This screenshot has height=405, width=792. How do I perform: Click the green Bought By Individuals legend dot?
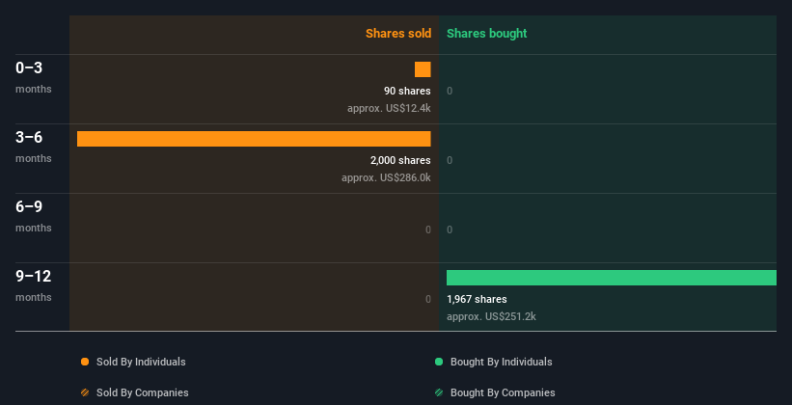pyautogui.click(x=439, y=362)
